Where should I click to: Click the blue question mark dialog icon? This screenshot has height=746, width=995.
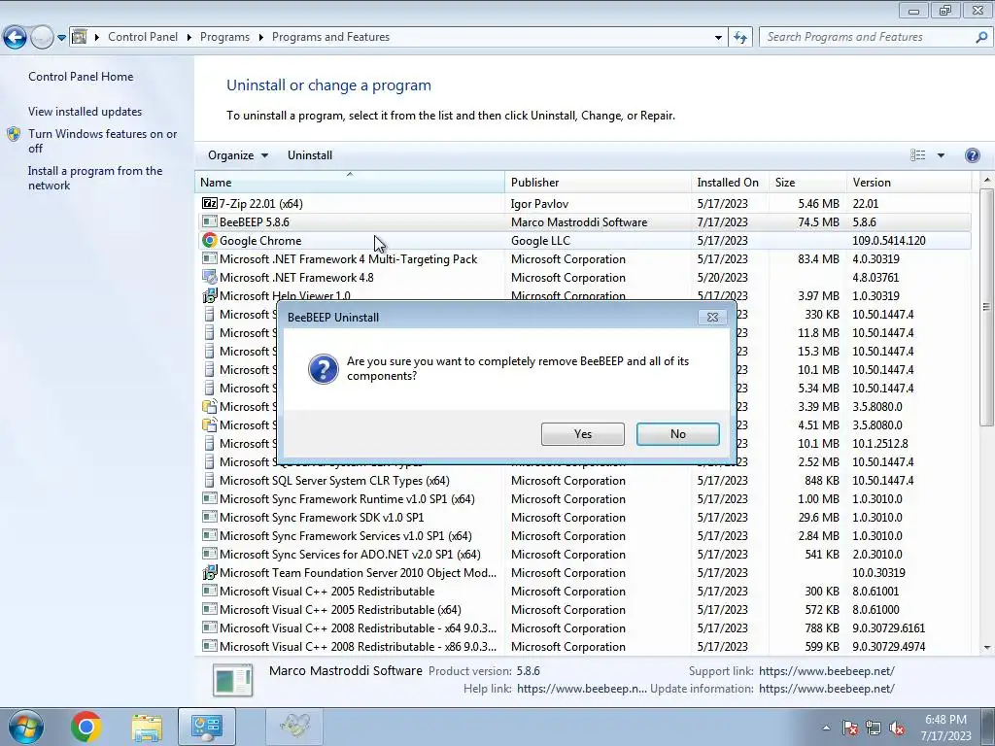[x=323, y=368]
